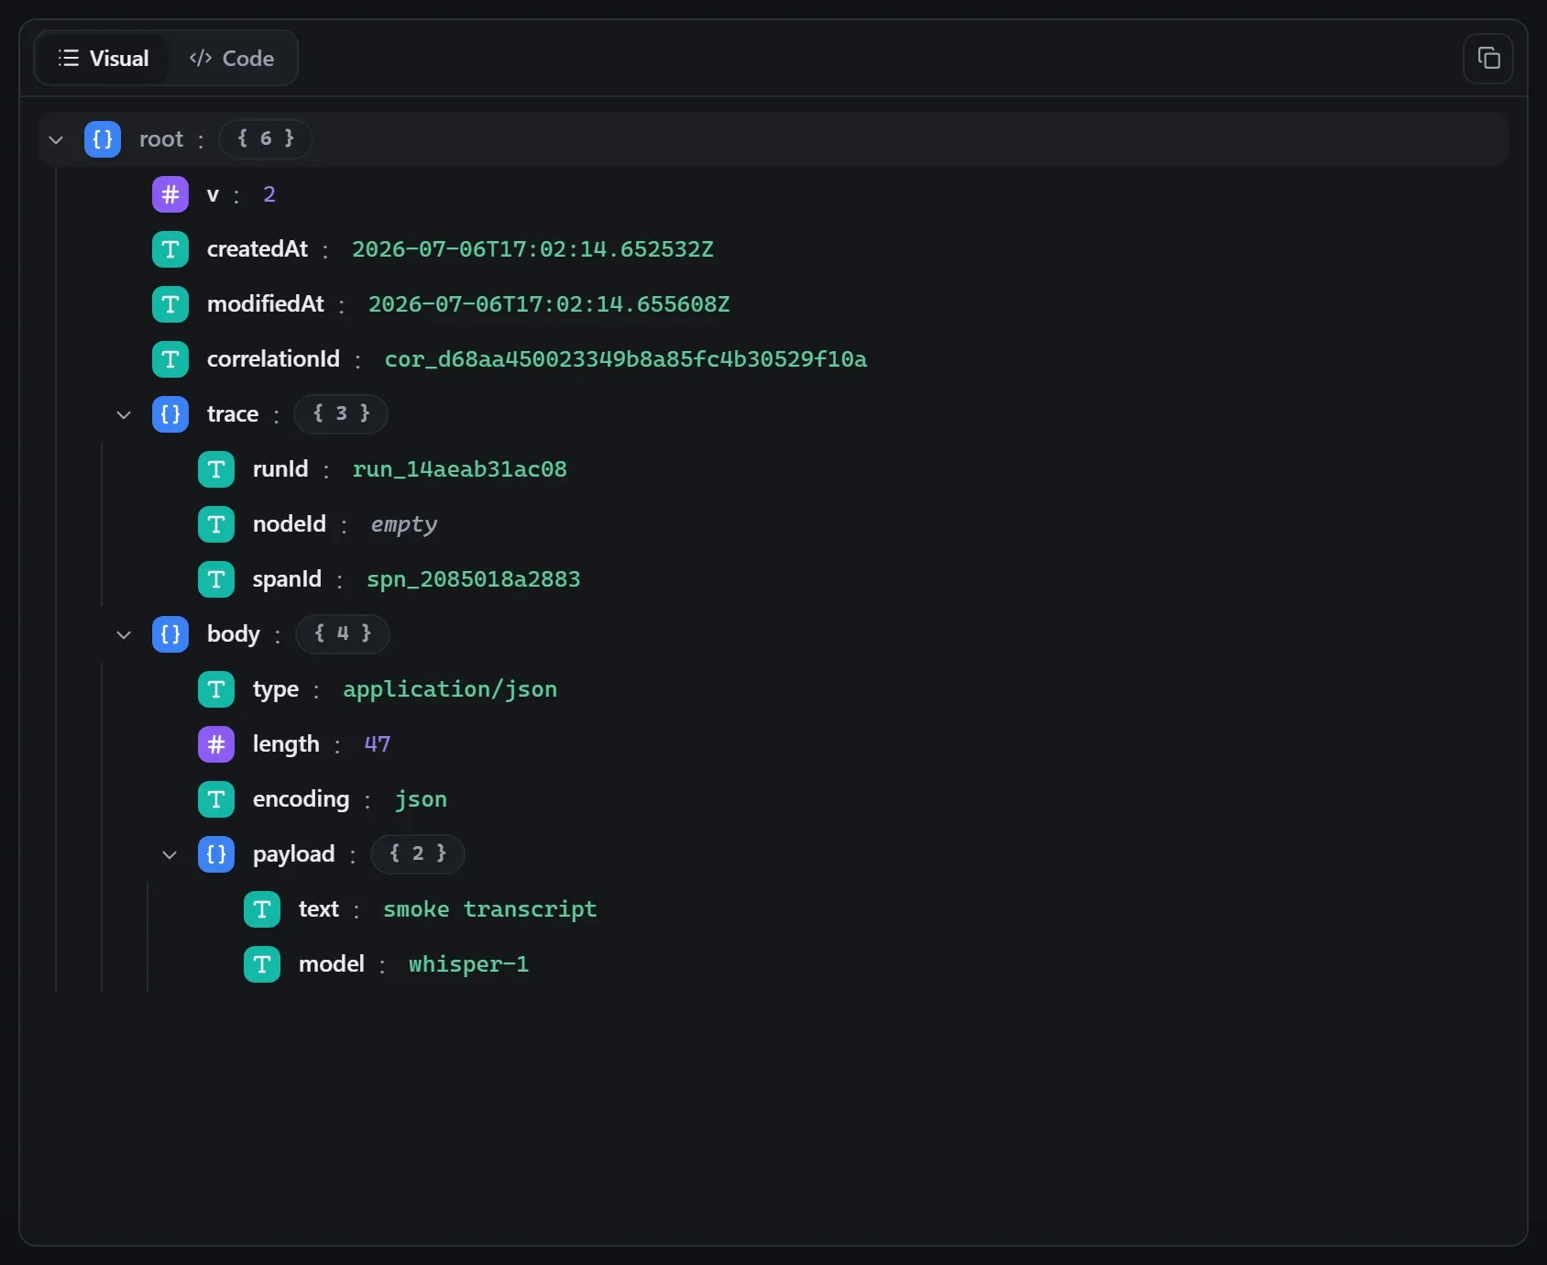1547x1265 pixels.
Task: Click the trace key label
Action: pos(233,414)
